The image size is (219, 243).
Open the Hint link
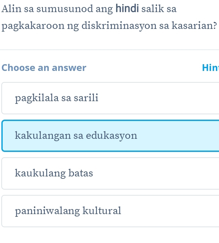[x=210, y=68]
